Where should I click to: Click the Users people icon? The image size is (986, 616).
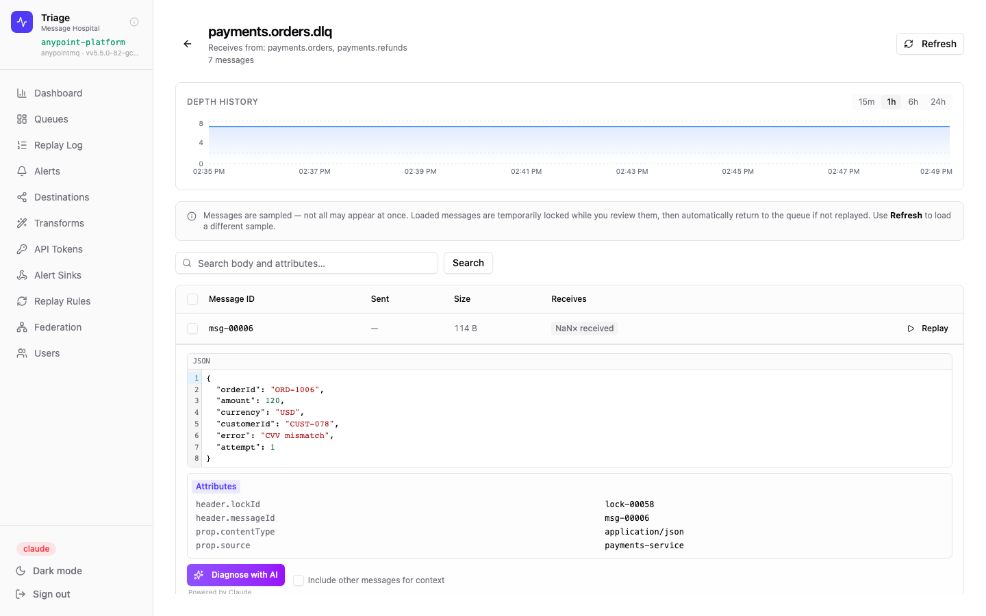[22, 353]
